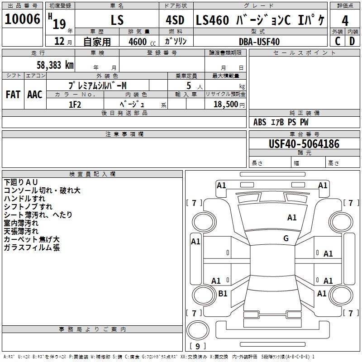Click the overall grade 4 cell
The width and height of the screenshot is (362, 362).
[345, 20]
